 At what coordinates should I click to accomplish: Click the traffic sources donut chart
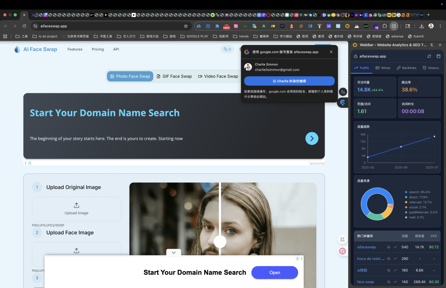point(377,204)
